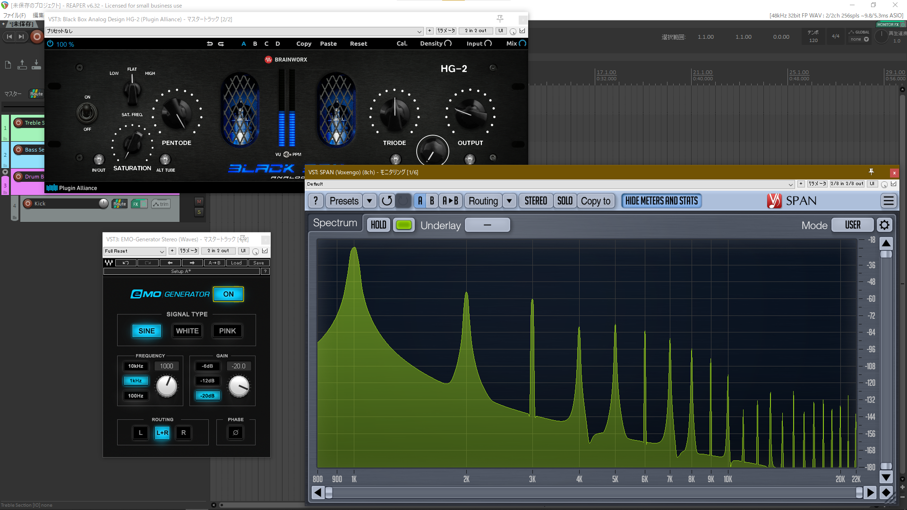This screenshot has height=510, width=907.
Task: Click the transport record button
Action: pos(36,36)
